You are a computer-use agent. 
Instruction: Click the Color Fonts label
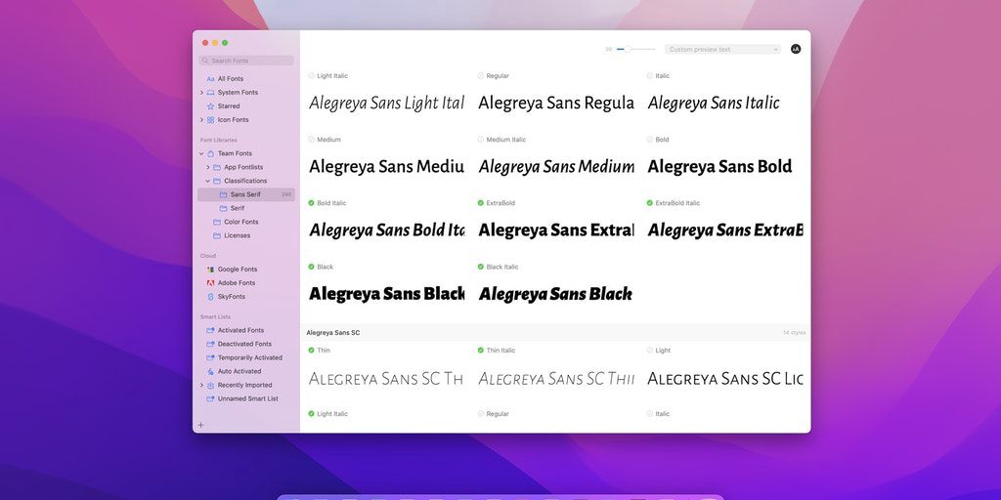(241, 222)
